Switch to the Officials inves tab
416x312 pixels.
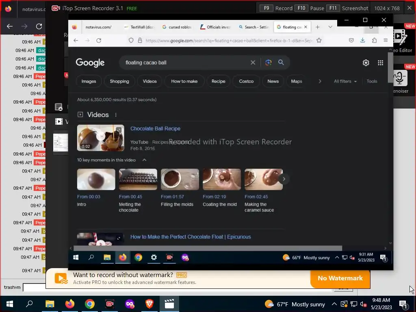215,27
